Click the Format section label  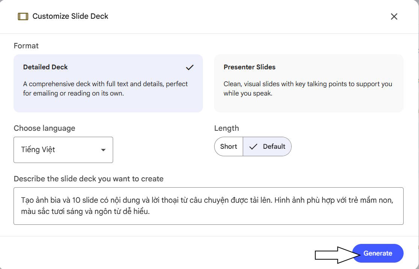tap(26, 46)
